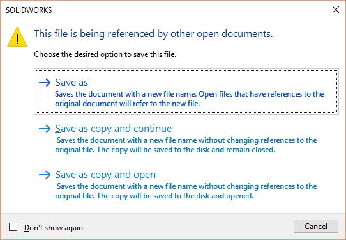The image size is (346, 240).
Task: Click the description ending with disk and opened
Action: (x=186, y=191)
